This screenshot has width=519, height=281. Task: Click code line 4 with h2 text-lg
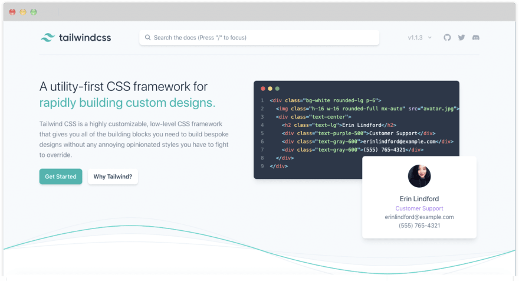point(339,125)
